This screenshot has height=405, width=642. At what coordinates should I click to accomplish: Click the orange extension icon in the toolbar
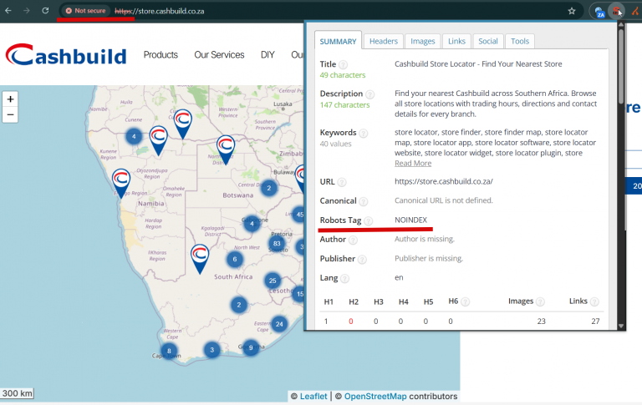pyautogui.click(x=636, y=11)
